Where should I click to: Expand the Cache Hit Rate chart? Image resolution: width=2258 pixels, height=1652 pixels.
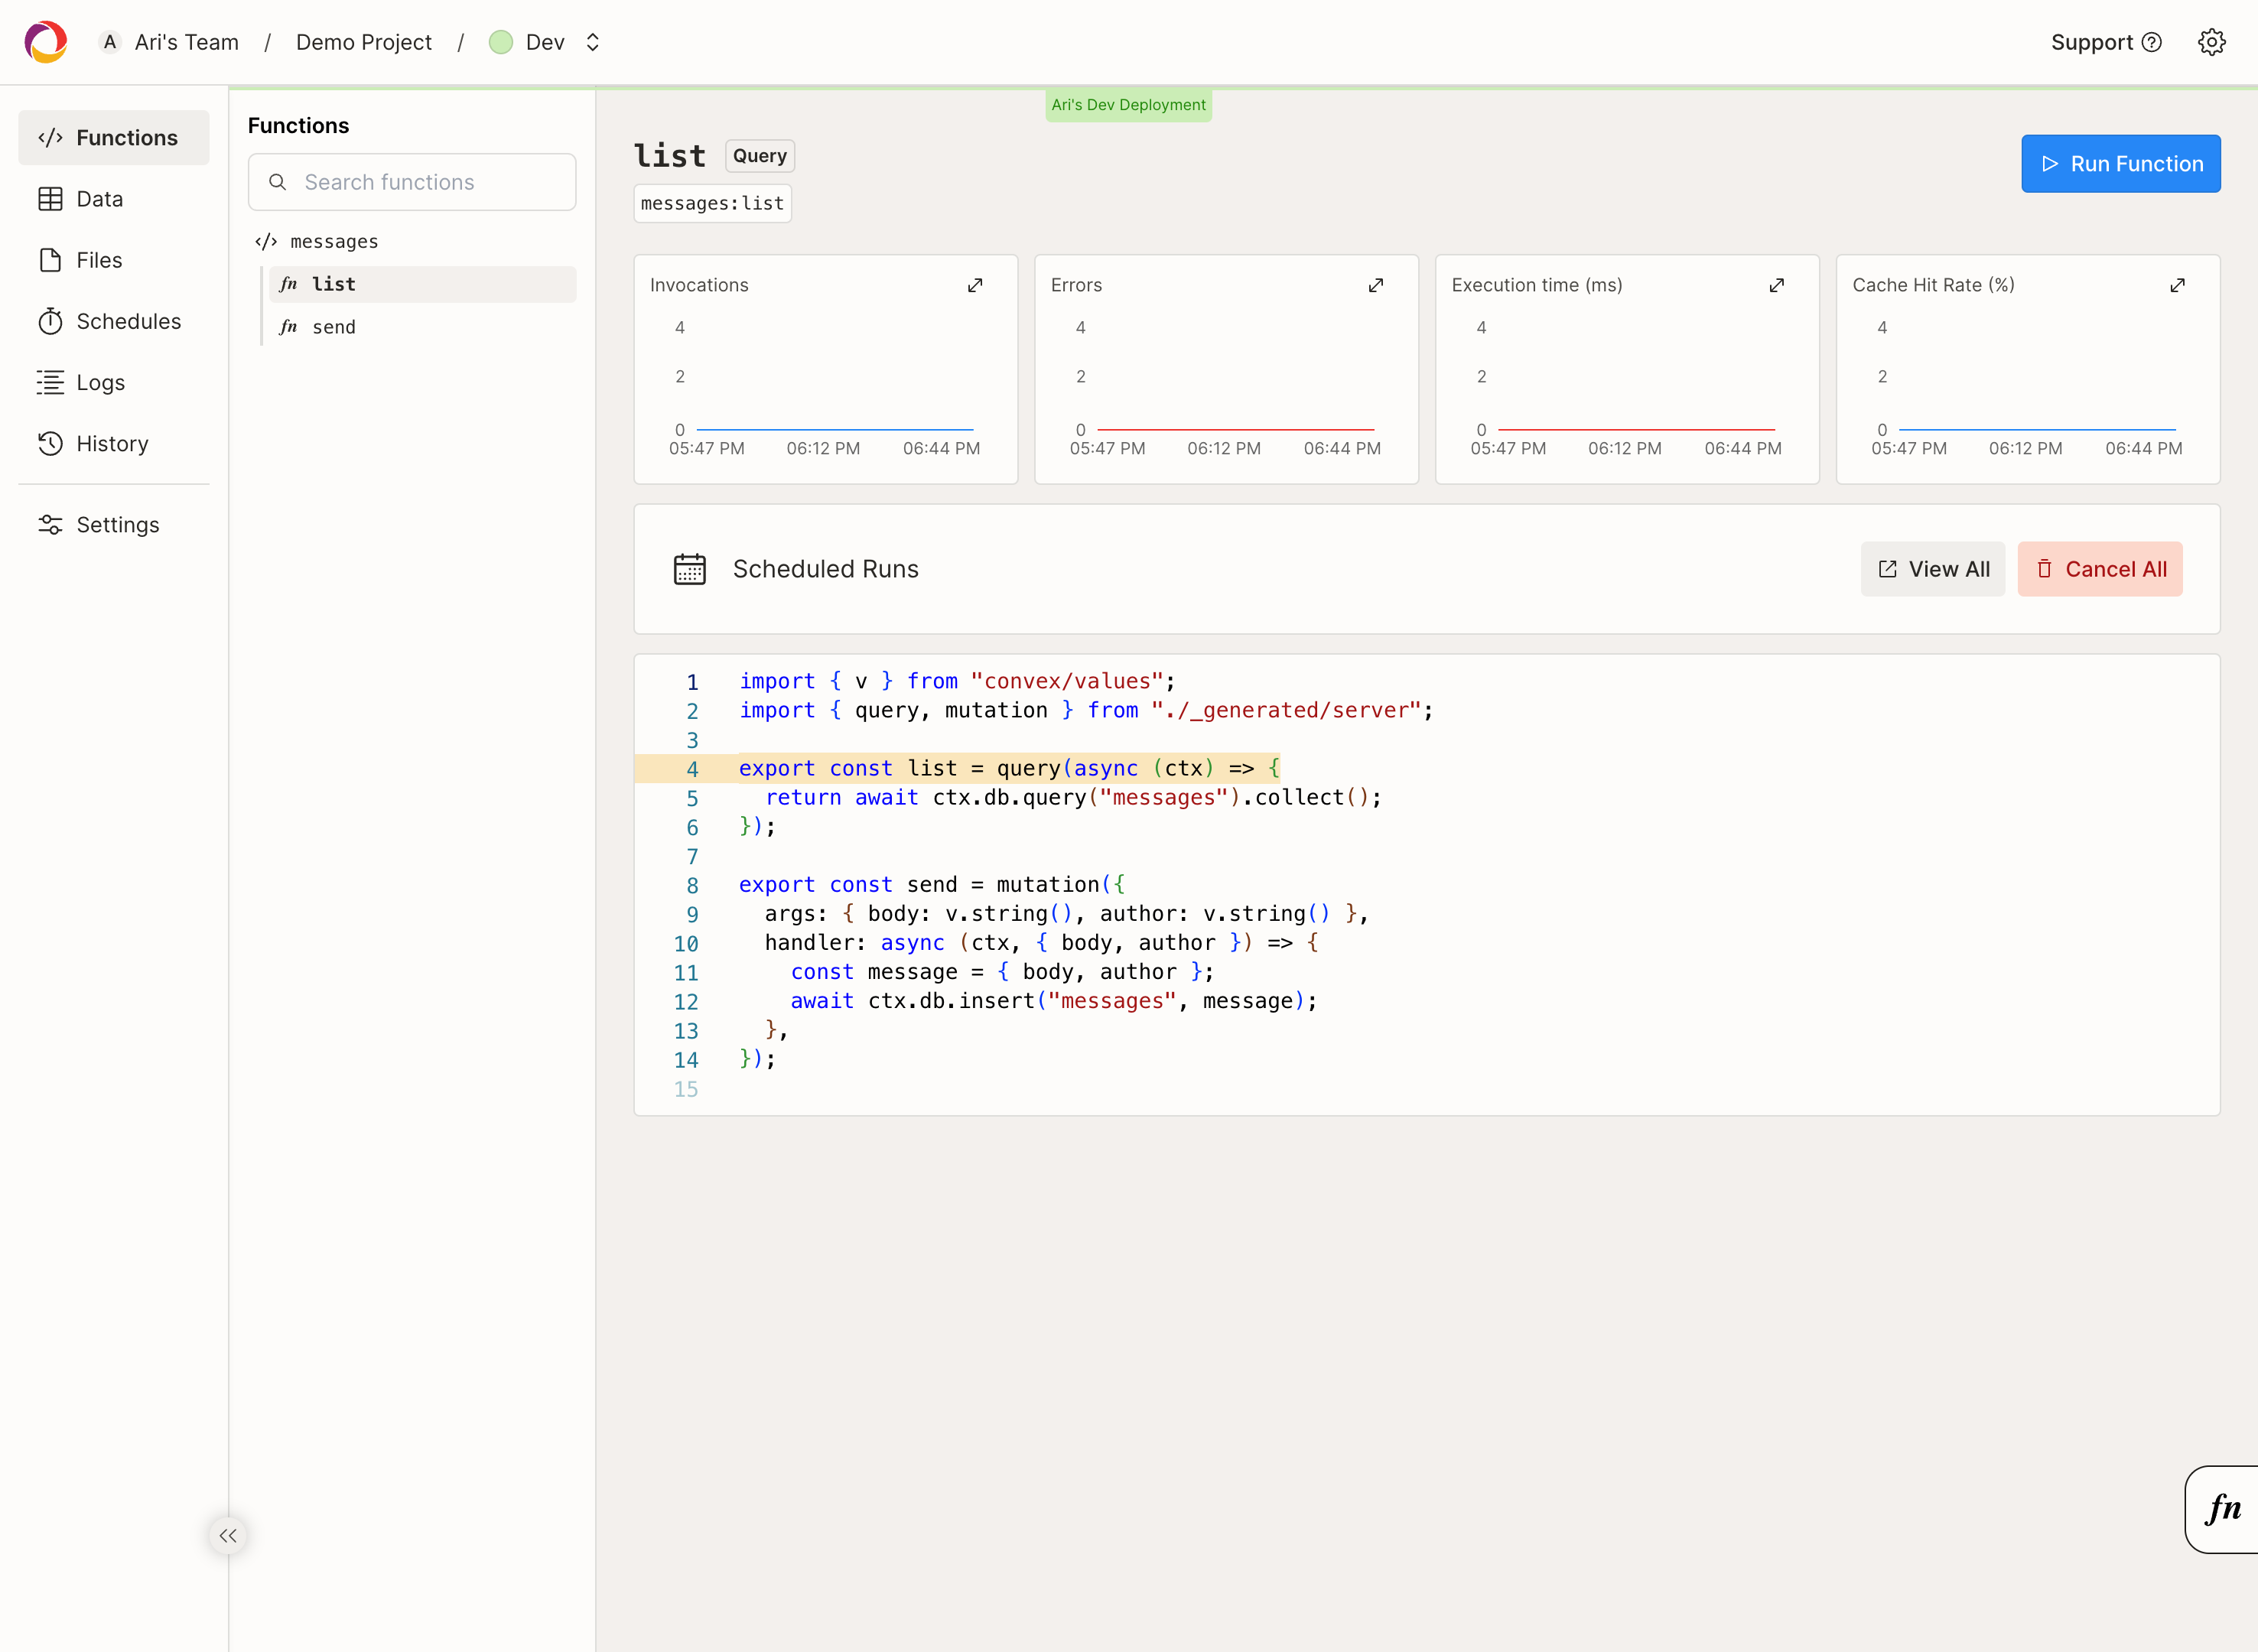[x=2178, y=285]
